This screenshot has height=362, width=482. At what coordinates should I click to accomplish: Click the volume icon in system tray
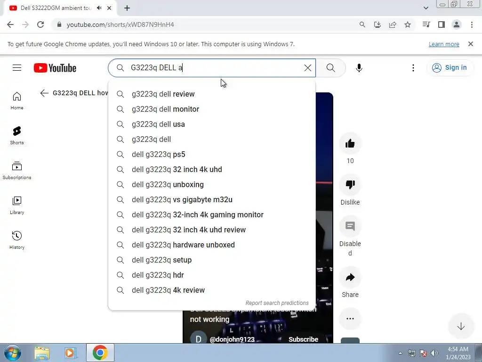(x=434, y=353)
